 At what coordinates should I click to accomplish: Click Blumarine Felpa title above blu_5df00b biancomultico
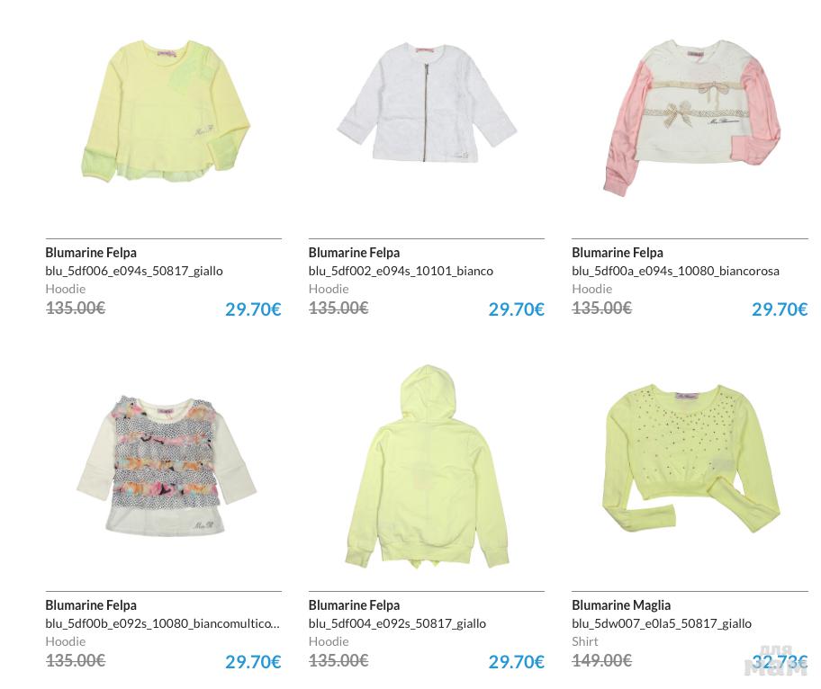tap(91, 605)
